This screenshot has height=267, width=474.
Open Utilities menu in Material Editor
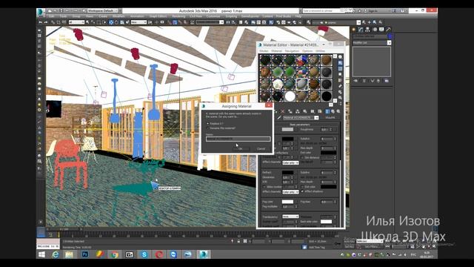(x=321, y=51)
